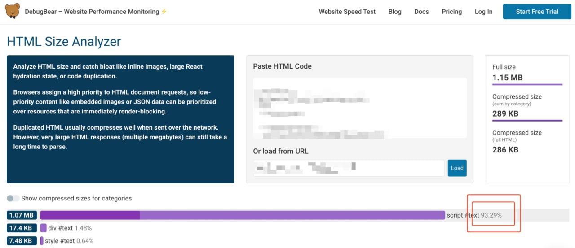Click the Start Free Trial button
575x248 pixels.
(537, 12)
